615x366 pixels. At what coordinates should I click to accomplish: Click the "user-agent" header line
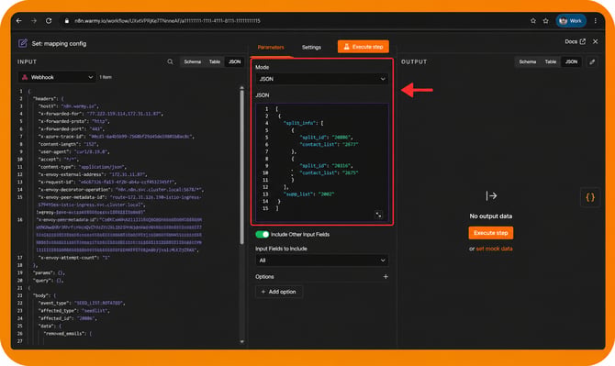74,151
